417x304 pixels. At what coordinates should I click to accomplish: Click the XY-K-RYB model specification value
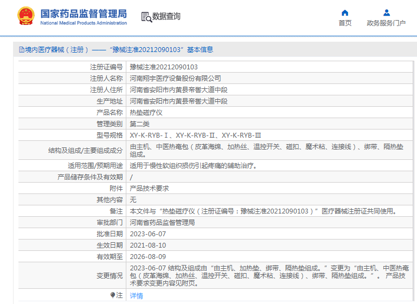pos(195,135)
